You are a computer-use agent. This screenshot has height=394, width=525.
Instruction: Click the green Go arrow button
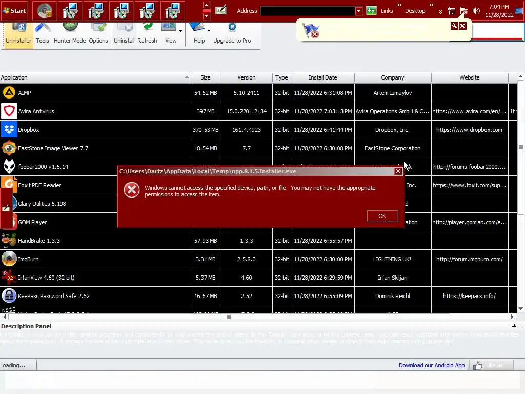371,11
